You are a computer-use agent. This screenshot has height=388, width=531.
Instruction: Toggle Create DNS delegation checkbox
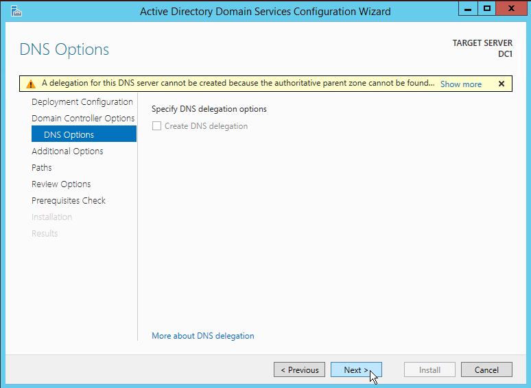pos(156,126)
